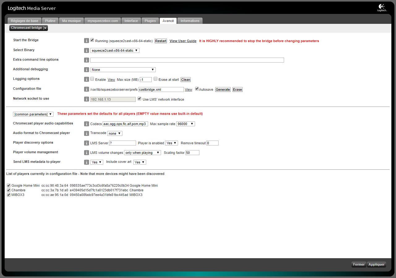Click the 192.168.1.13 network socket field
This screenshot has width=396, height=278.
[113, 99]
